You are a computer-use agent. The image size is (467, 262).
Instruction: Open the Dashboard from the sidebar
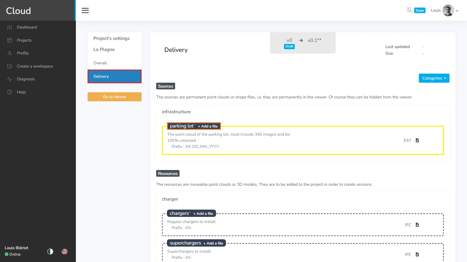click(x=27, y=27)
